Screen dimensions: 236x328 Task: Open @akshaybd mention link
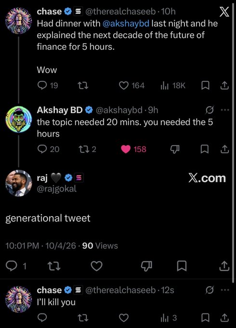(126, 24)
